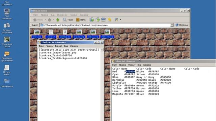Open Правка menu in Explorer window
The height and width of the screenshot is (121, 216).
[44, 15]
